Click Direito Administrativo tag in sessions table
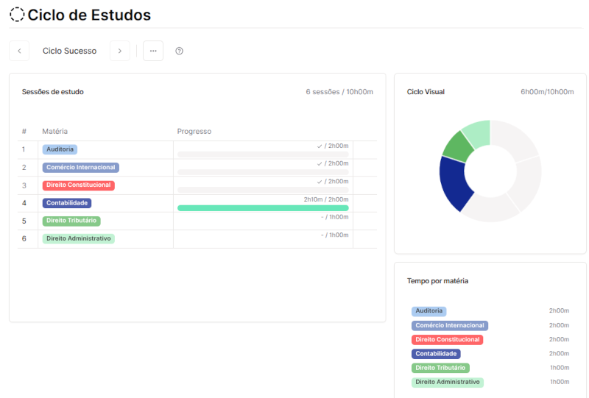 click(x=78, y=238)
